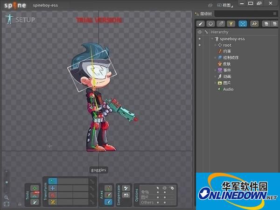Click the fit-to-view frame icon

[7, 204]
